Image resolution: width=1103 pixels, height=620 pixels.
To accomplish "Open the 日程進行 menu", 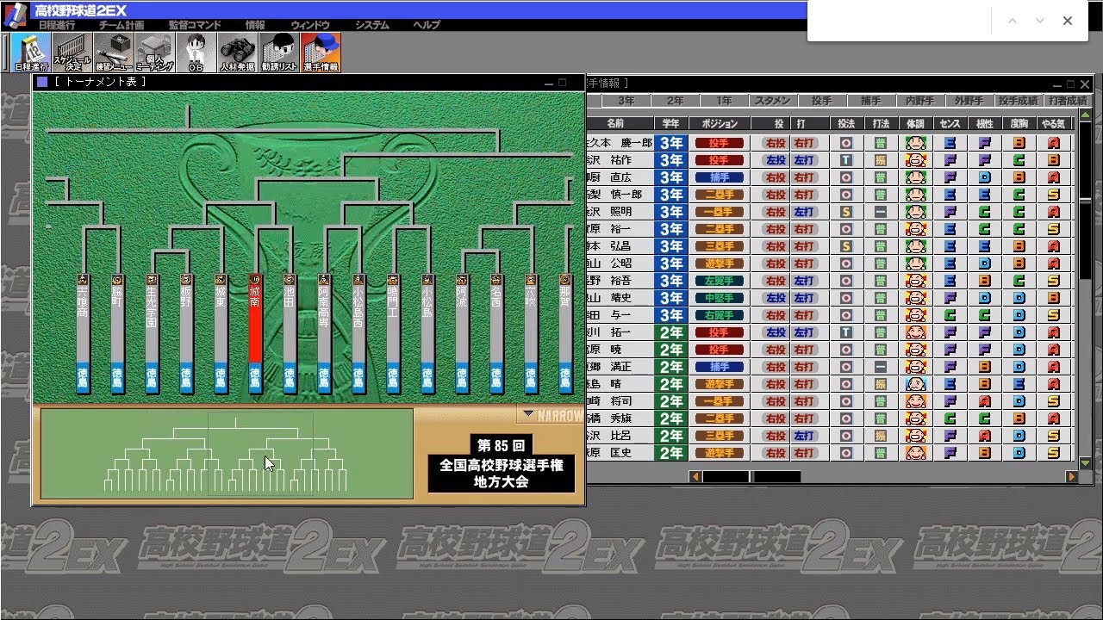I will 57,25.
